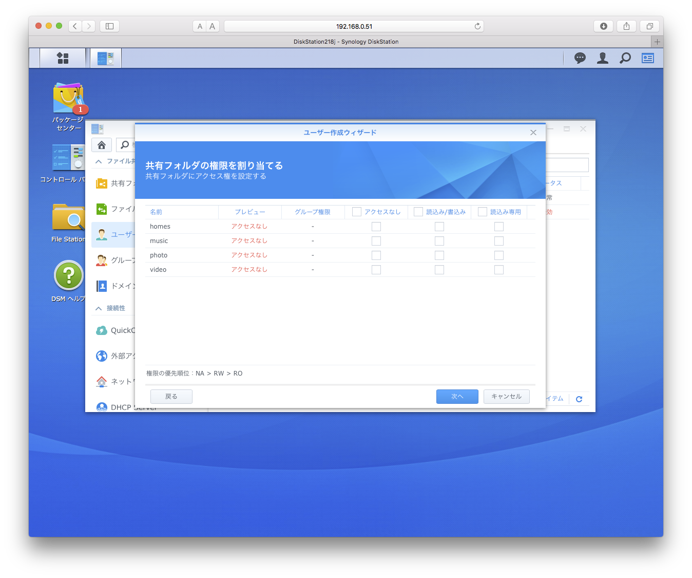Collapse the connectivity section chevron
This screenshot has width=692, height=578.
click(99, 308)
